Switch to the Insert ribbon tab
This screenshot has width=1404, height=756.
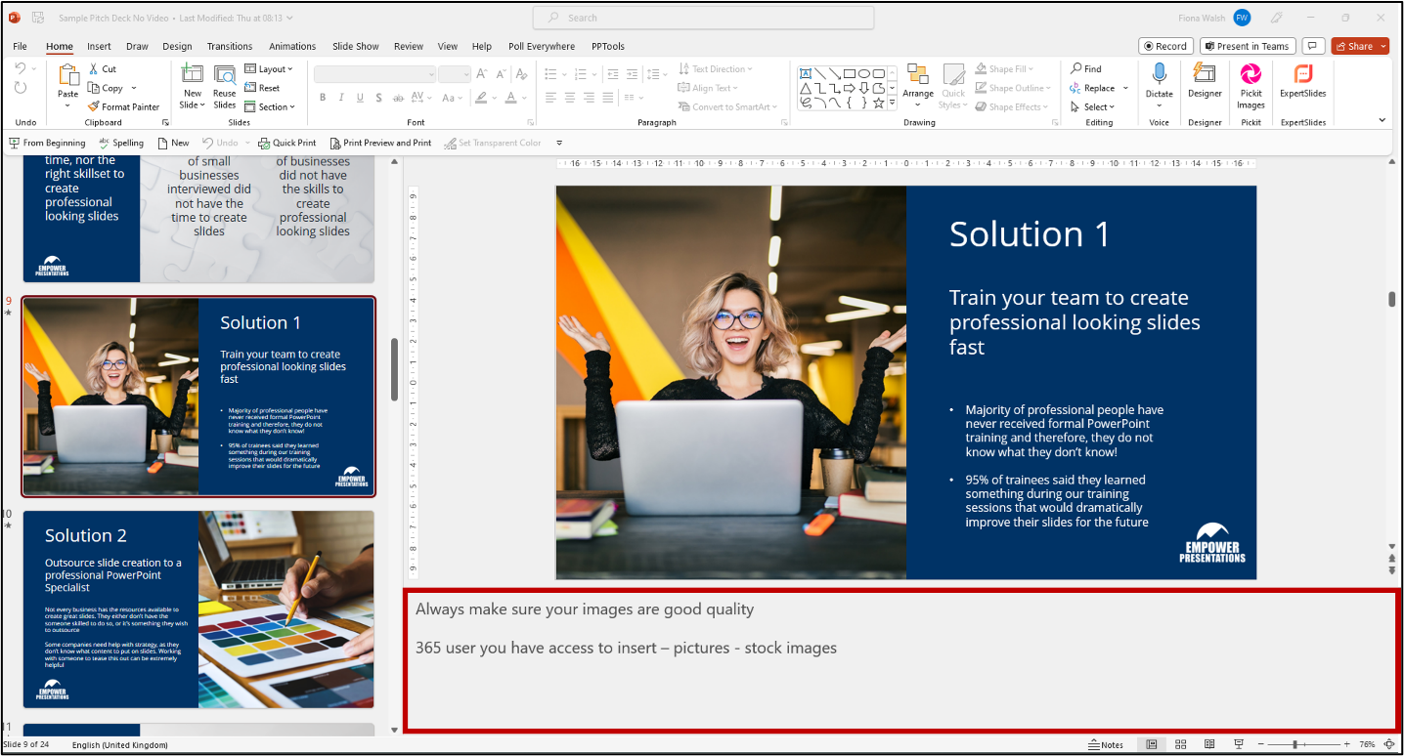click(99, 46)
